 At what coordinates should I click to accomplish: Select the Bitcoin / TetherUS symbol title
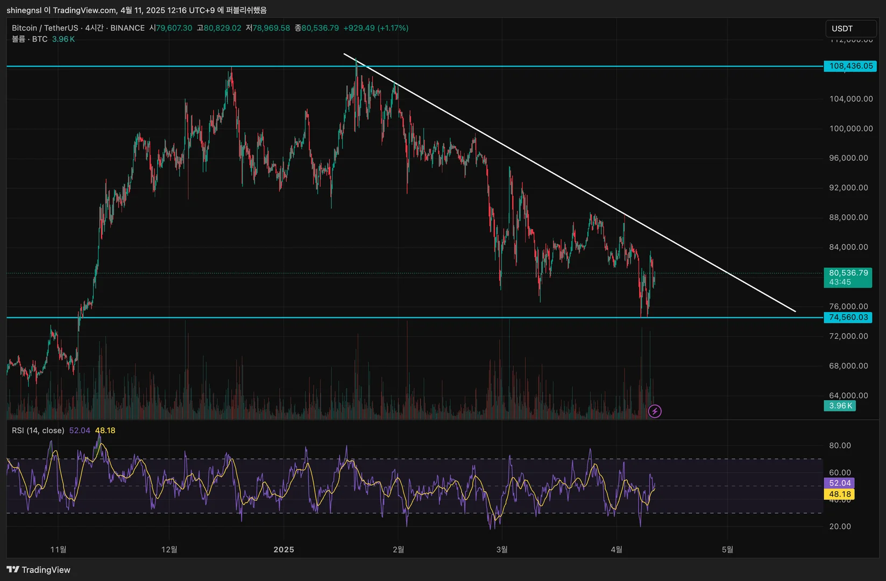pos(45,28)
